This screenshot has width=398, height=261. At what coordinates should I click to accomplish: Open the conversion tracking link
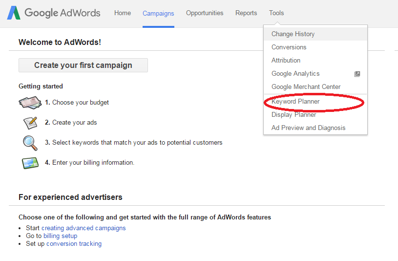(x=74, y=244)
